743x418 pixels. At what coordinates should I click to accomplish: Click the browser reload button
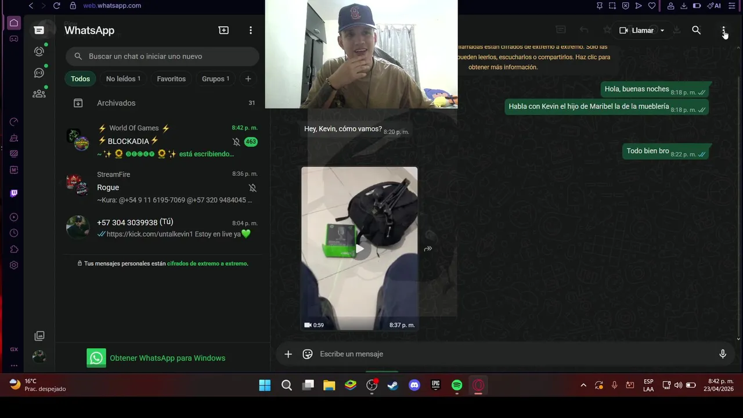coord(56,6)
